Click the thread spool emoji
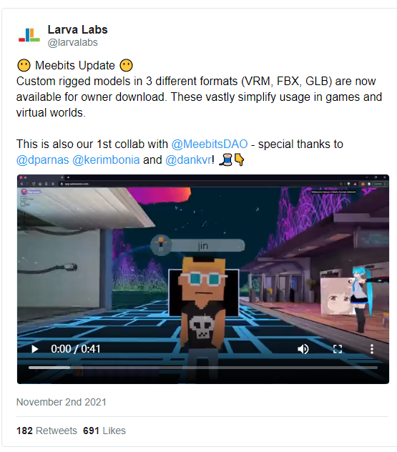This screenshot has width=397, height=452. 226,159
